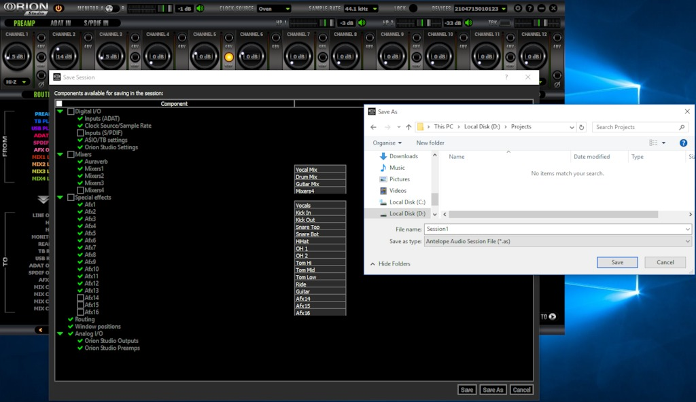
Task: Toggle 48V phantom power on Channel 1
Action: pos(41,38)
